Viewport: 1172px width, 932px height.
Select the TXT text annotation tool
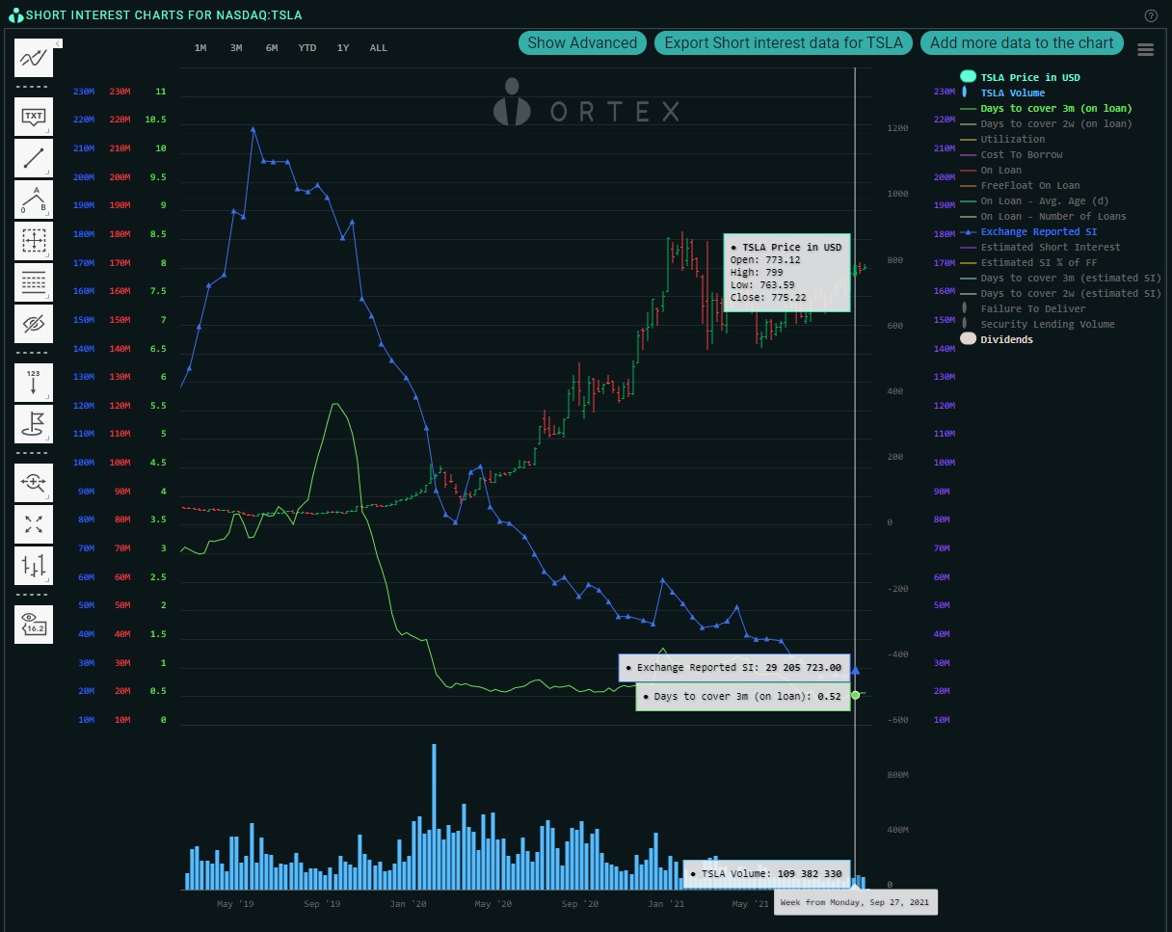coord(34,119)
